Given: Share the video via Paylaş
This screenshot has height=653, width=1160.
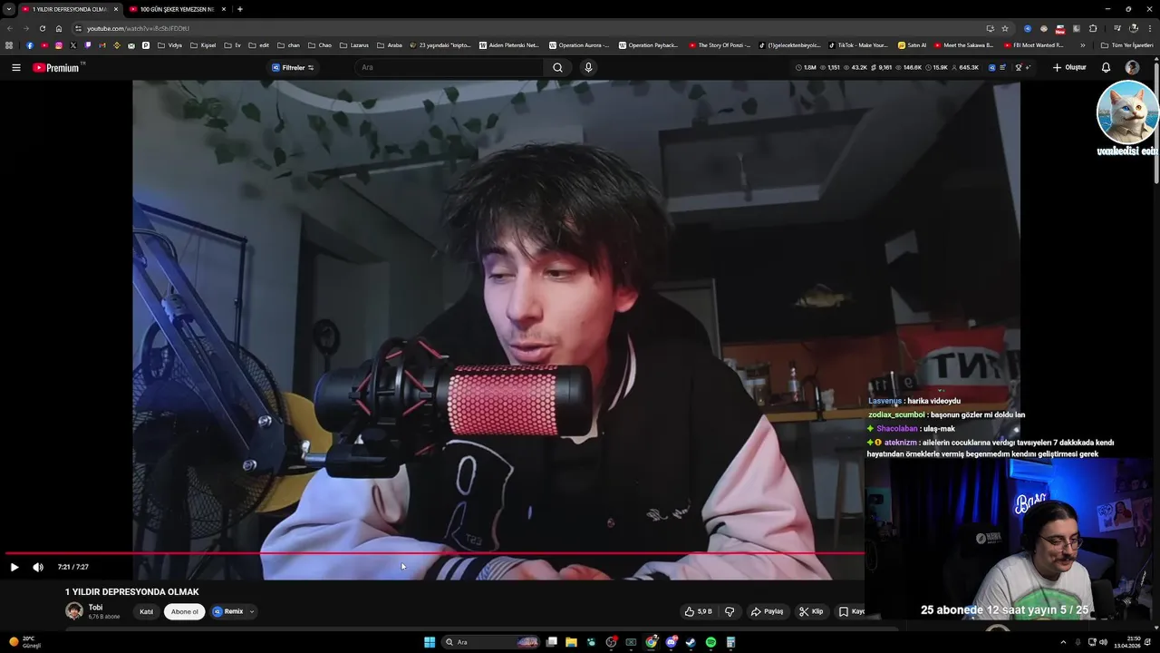Looking at the screenshot, I should [767, 611].
